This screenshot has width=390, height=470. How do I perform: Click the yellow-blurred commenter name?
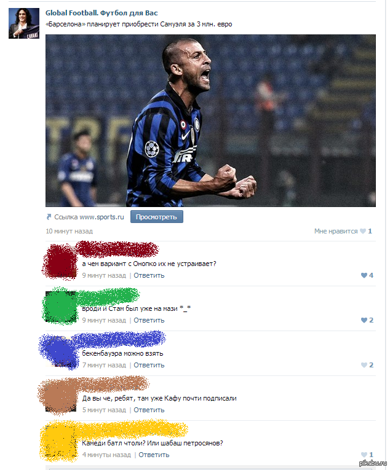[133, 429]
